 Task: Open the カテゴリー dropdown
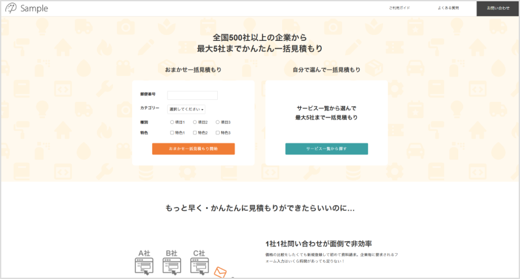point(186,109)
